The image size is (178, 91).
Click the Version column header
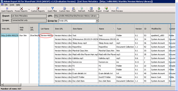139,29
